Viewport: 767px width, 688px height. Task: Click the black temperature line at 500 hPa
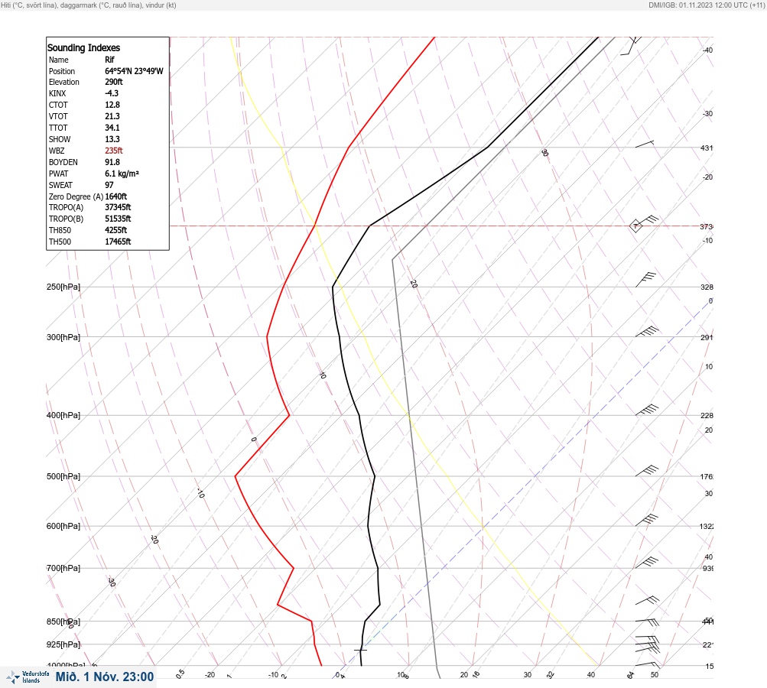coord(375,475)
